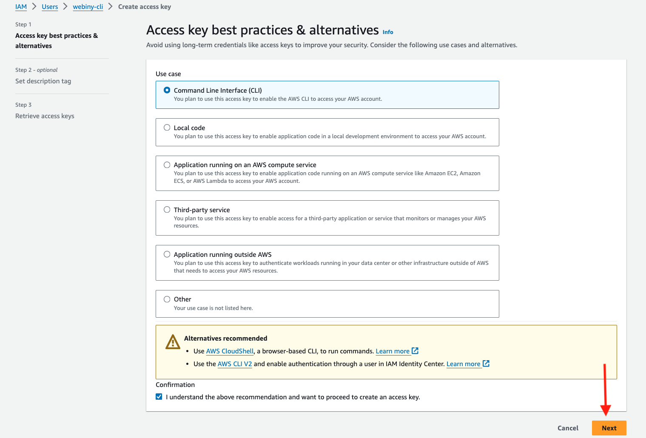646x438 pixels.
Task: Uncheck the confirmation acknowledgment checkbox
Action: (159, 396)
